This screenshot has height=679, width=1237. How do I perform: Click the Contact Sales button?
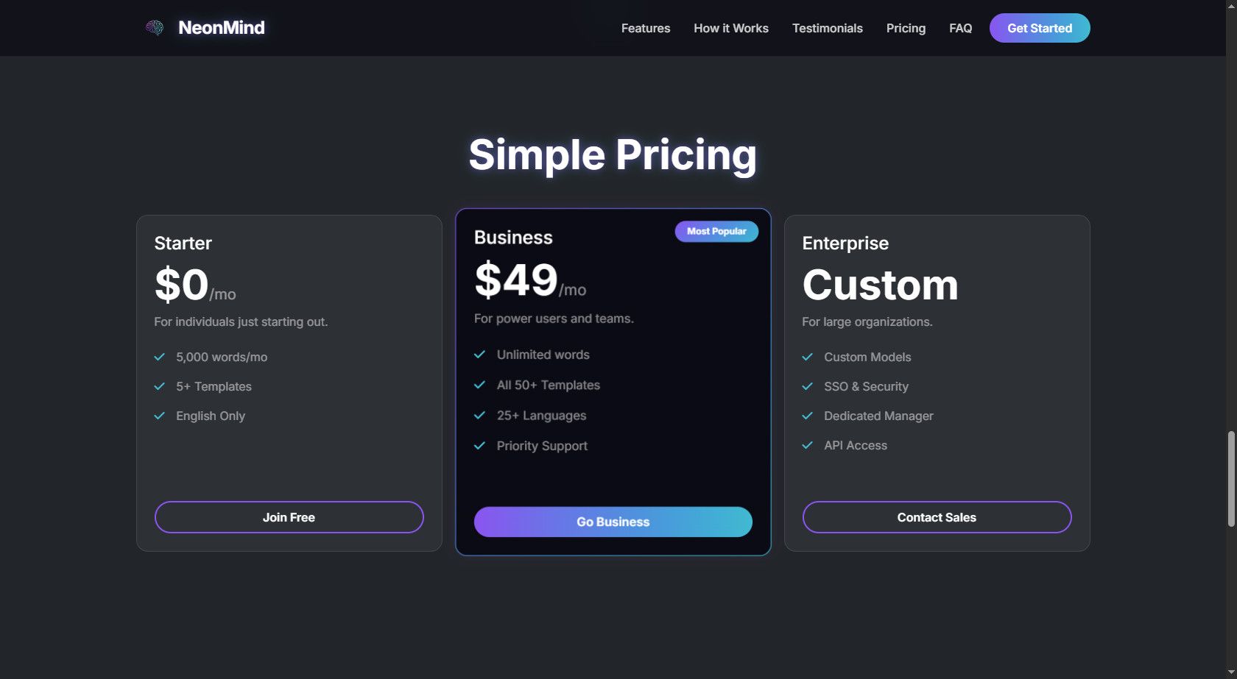[x=937, y=517]
